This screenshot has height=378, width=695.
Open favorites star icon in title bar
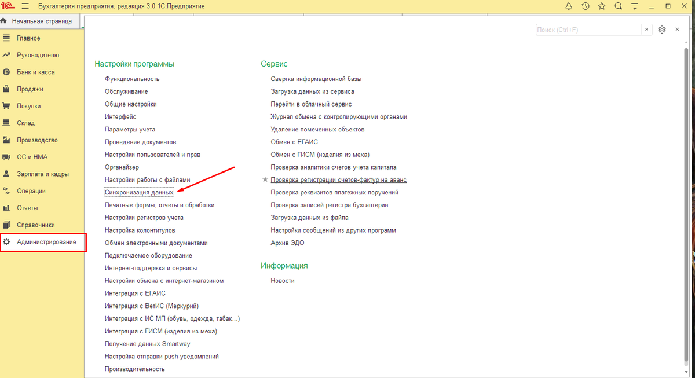[602, 6]
